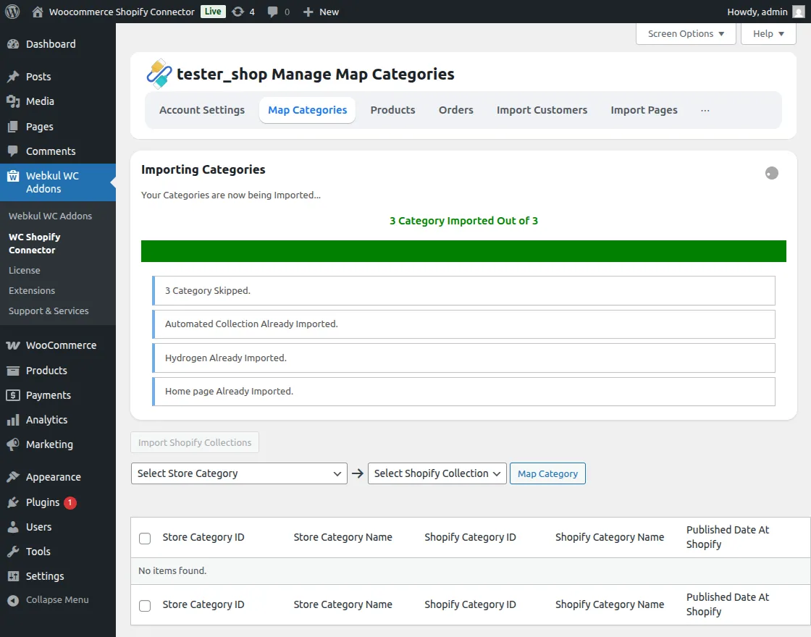Expand the Select Shopify Collection dropdown
The image size is (811, 637).
click(x=437, y=473)
